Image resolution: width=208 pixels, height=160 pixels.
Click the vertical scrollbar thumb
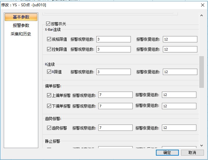201,72
